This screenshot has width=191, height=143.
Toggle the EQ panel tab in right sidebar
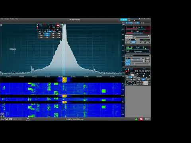coord(142,23)
